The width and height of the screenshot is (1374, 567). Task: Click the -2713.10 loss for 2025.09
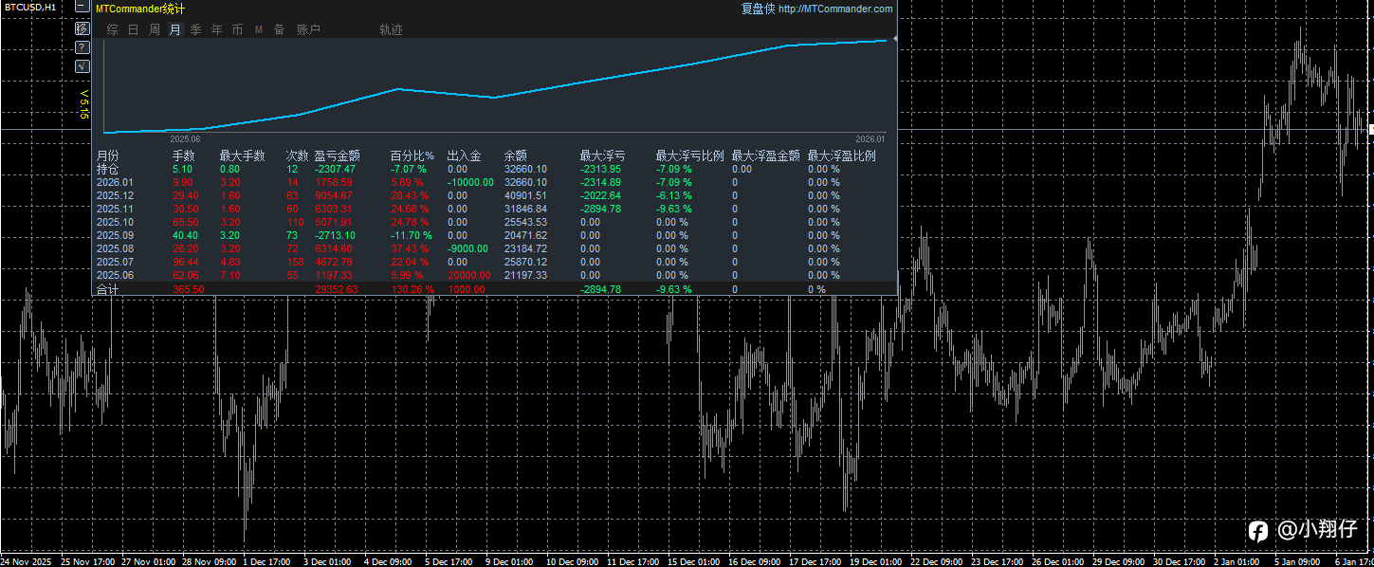(335, 235)
